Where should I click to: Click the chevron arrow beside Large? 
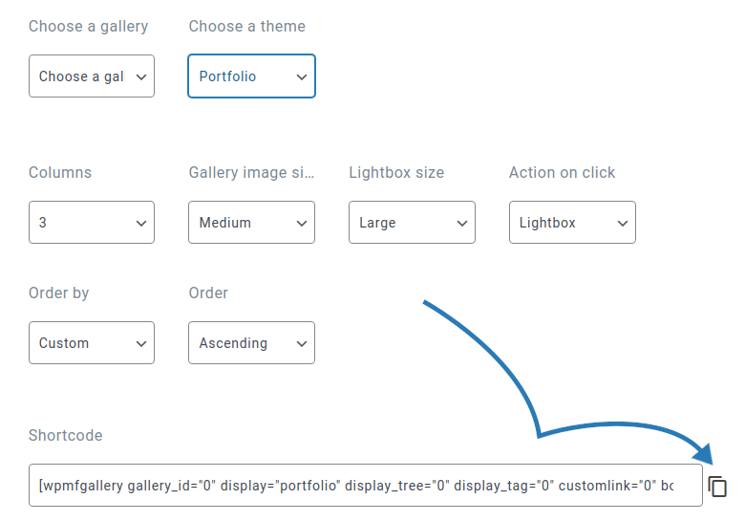[462, 223]
